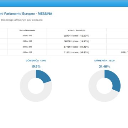Click the blue header bar at top
The image size is (128, 128).
click(64, 3)
